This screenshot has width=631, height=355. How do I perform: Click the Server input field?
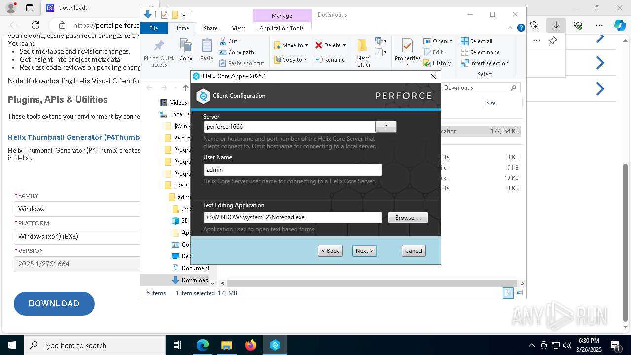click(289, 127)
